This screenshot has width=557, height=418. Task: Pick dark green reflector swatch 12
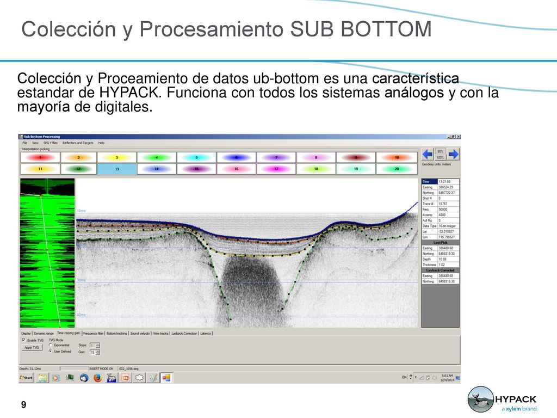click(x=78, y=169)
